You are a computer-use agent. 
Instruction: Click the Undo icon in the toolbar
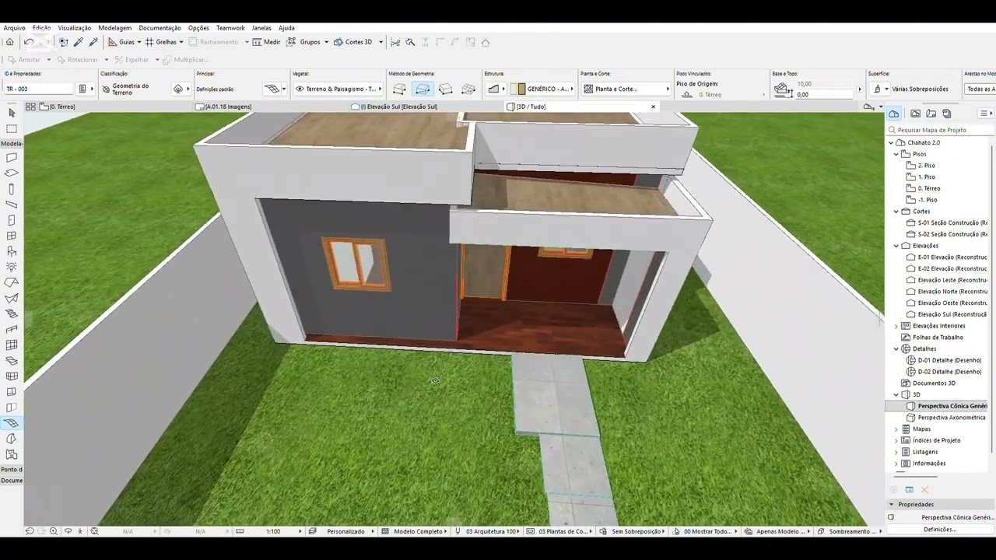coord(29,42)
